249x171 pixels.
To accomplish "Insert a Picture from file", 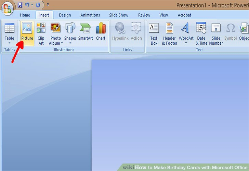I will (x=27, y=33).
